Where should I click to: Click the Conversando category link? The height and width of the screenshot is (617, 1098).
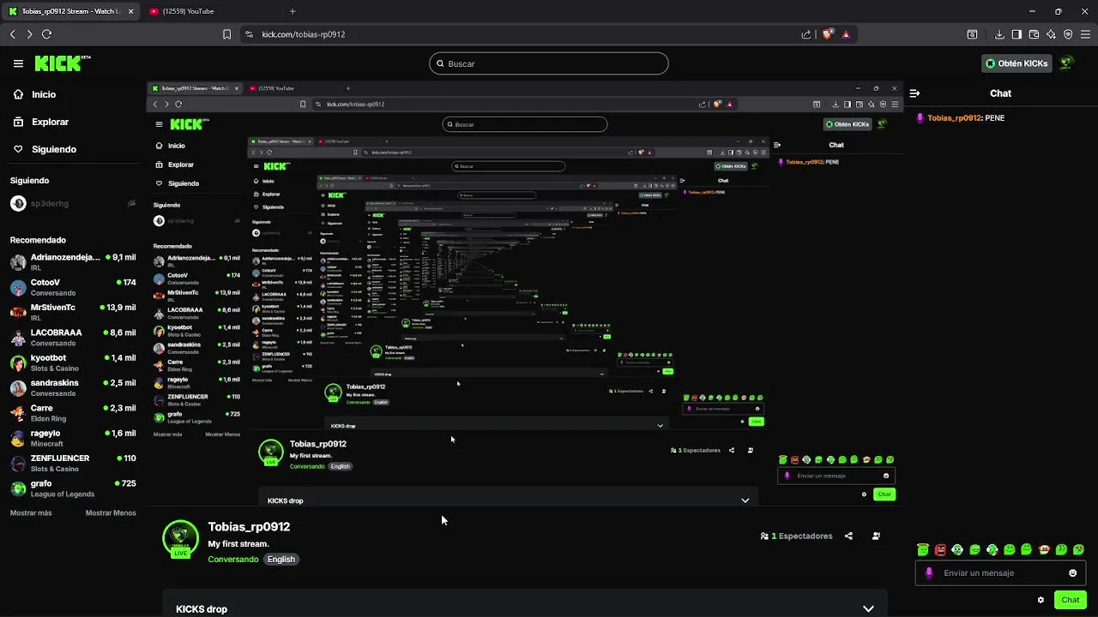point(233,560)
